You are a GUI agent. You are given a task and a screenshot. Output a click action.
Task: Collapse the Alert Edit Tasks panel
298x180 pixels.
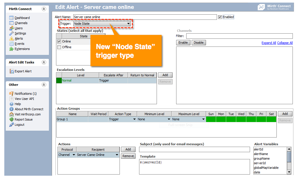click(x=44, y=62)
